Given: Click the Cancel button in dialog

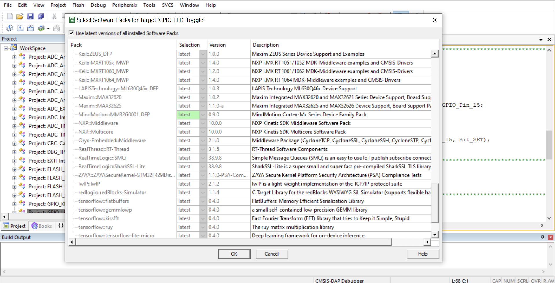Looking at the screenshot, I should [x=271, y=254].
